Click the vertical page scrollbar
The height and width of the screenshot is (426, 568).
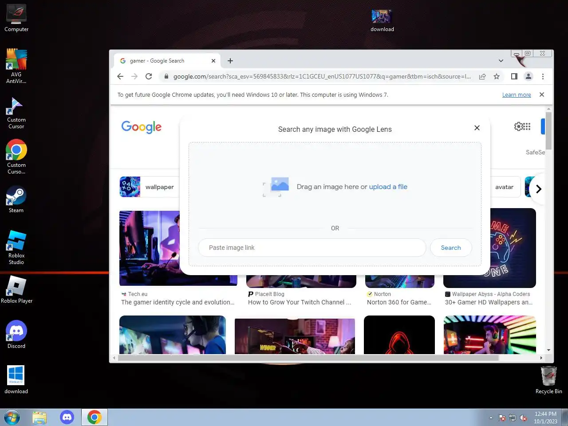point(549,130)
